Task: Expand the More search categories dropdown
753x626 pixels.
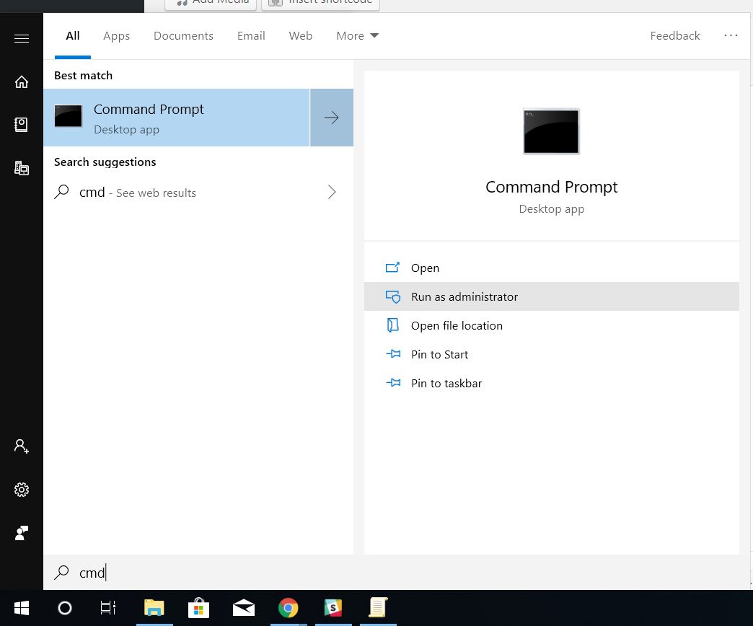Action: 357,35
